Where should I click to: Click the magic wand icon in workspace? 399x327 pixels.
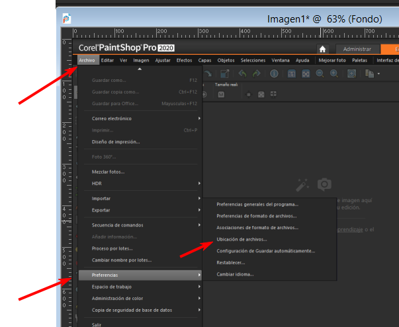point(302,185)
